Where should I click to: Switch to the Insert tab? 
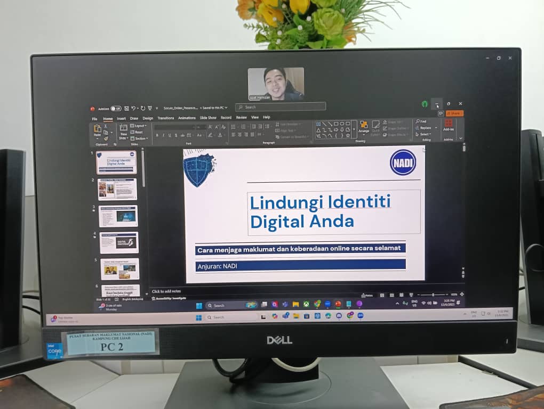pyautogui.click(x=122, y=118)
